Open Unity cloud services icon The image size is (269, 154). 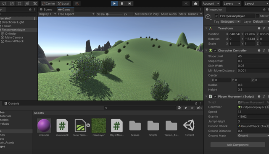coord(195,3)
